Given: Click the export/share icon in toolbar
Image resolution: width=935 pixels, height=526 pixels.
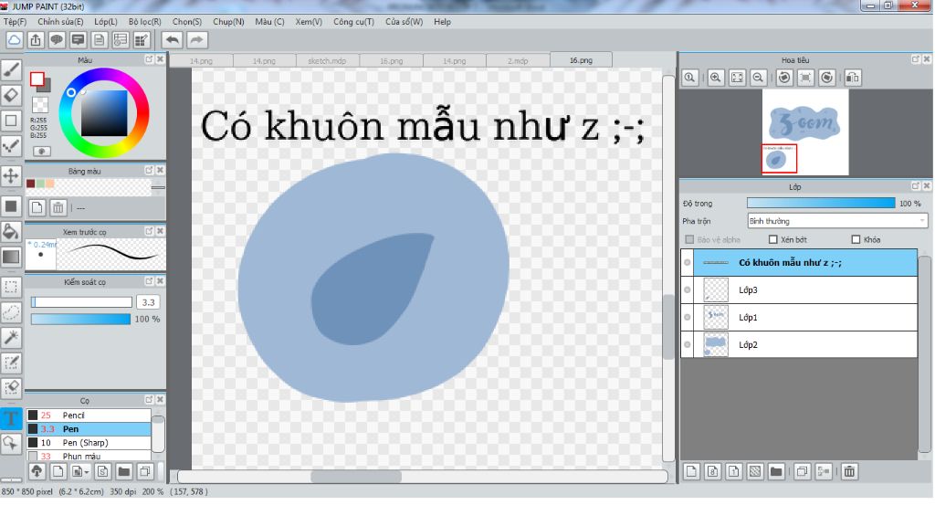Looking at the screenshot, I should click(36, 40).
